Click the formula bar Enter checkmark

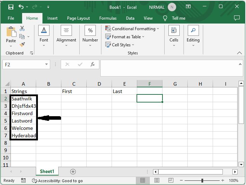(x=80, y=64)
